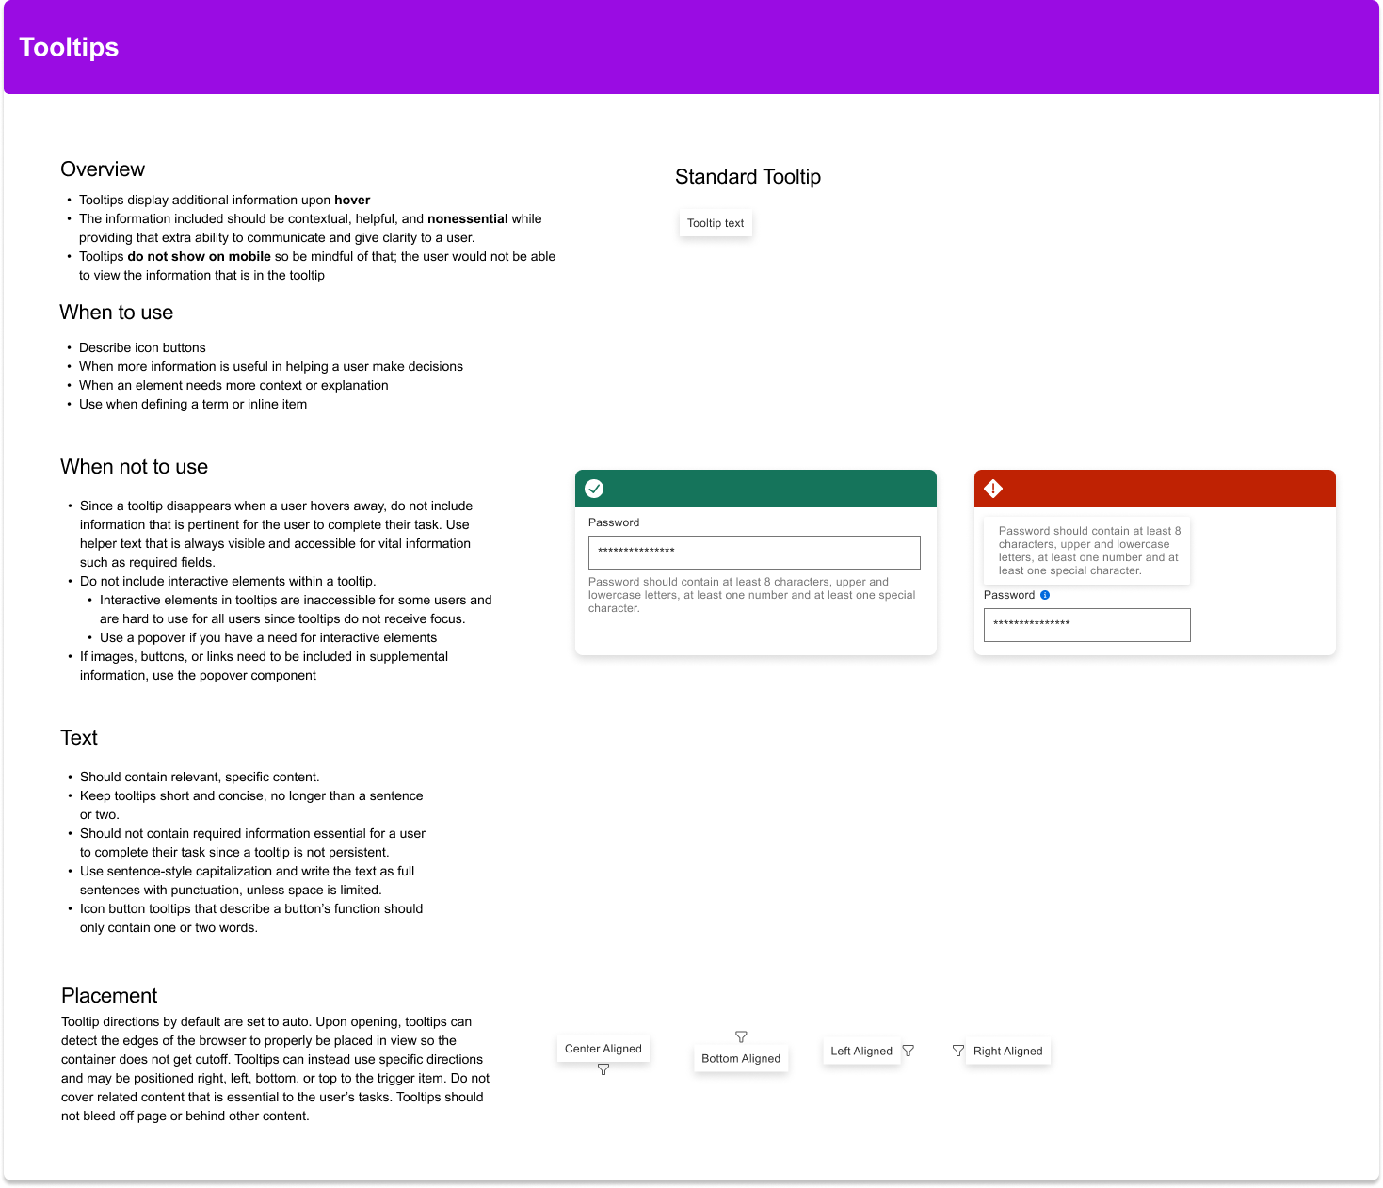Click 'Use when defining a term or inline item'
Image resolution: width=1383 pixels, height=1188 pixels.
(193, 404)
